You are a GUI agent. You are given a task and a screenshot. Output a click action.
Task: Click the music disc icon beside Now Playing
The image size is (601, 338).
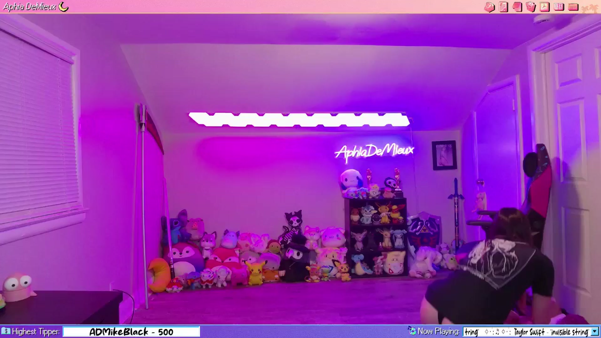click(412, 330)
